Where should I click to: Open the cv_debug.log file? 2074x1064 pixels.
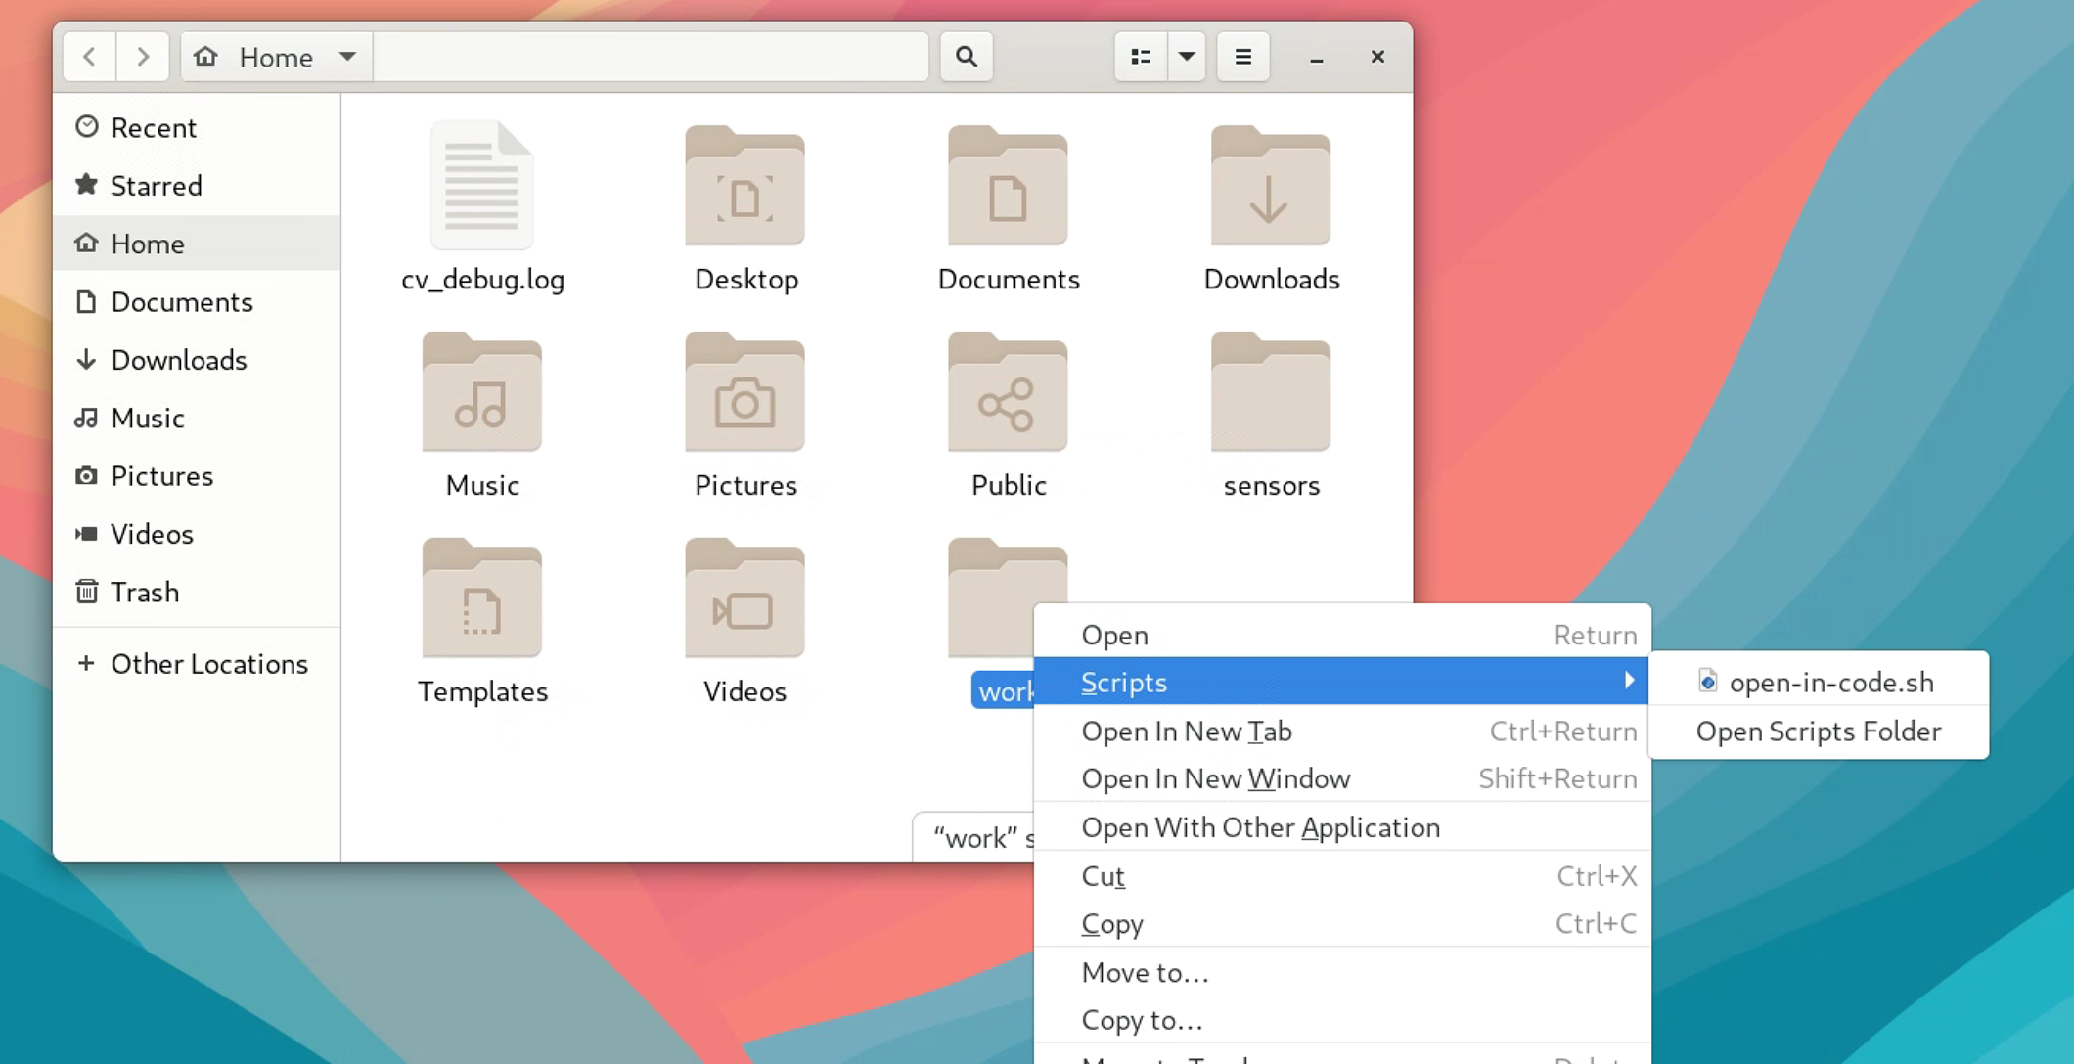click(481, 187)
